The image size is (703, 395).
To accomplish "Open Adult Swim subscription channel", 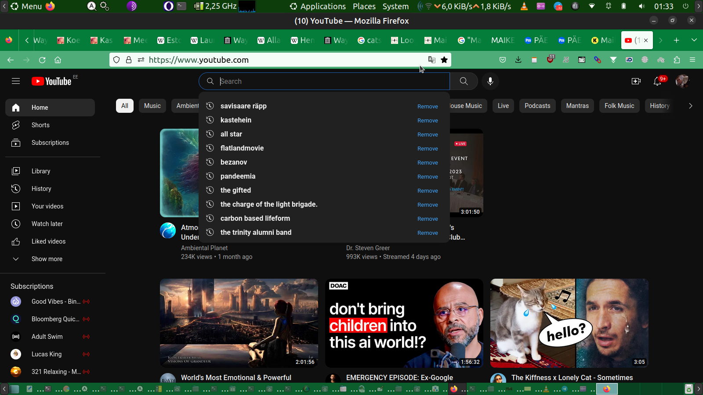I will (50, 337).
